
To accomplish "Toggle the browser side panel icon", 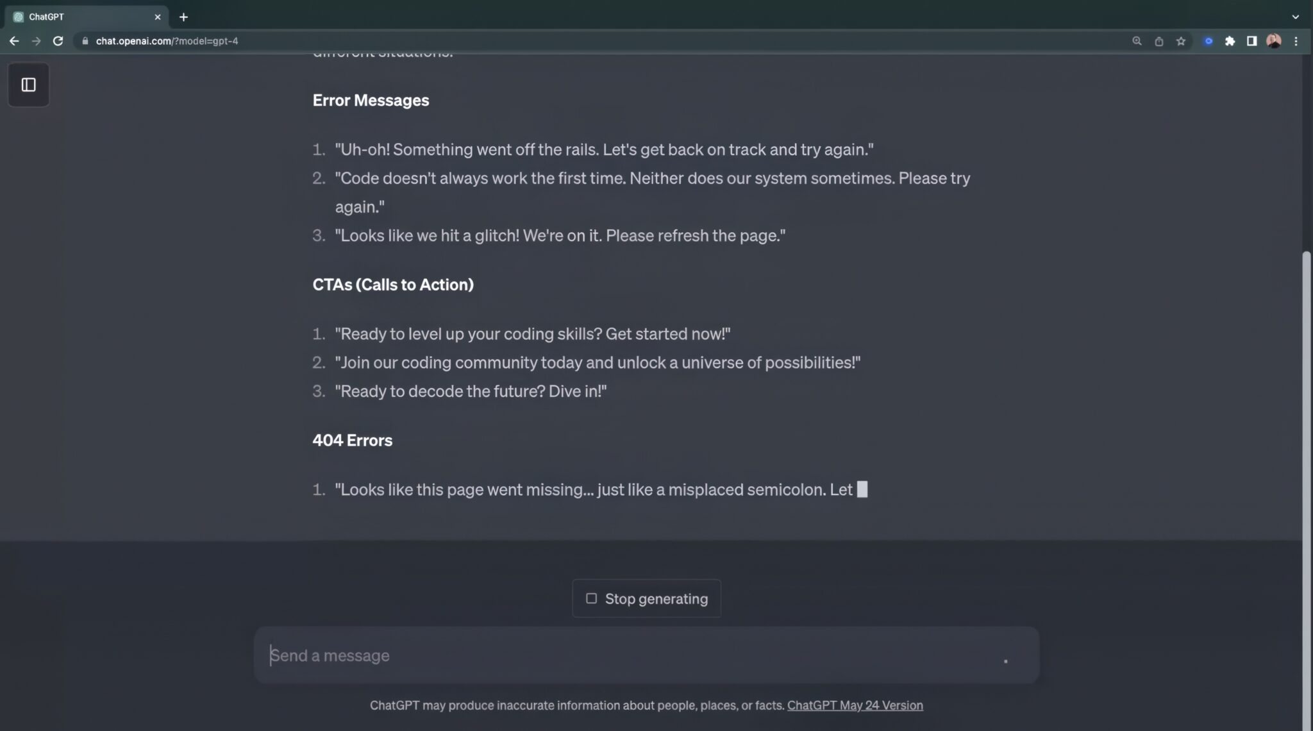I will (x=1251, y=41).
